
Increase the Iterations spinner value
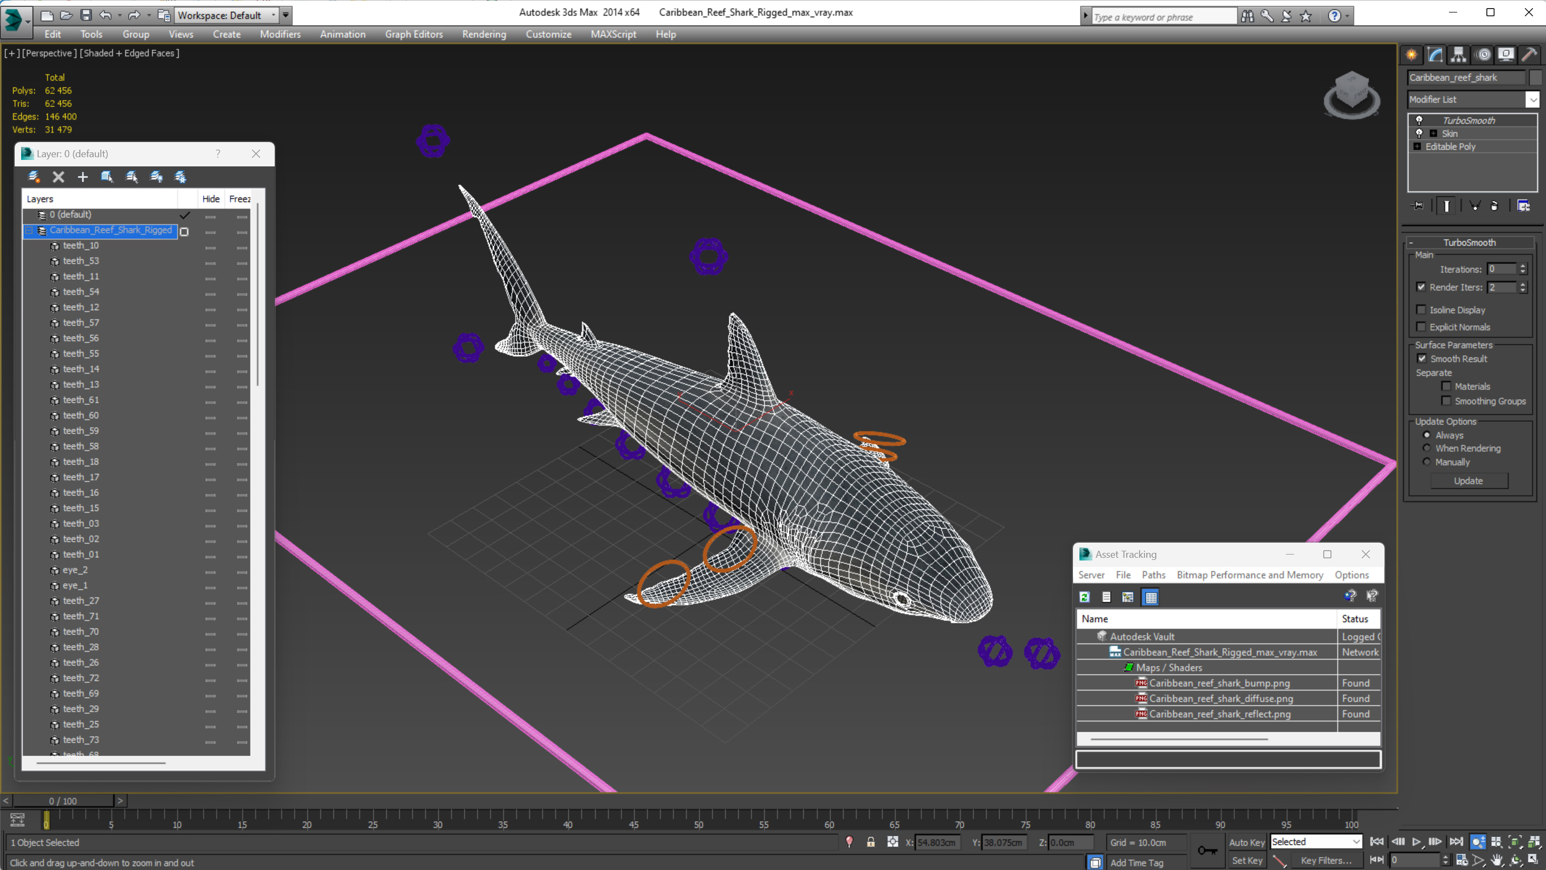(1523, 266)
